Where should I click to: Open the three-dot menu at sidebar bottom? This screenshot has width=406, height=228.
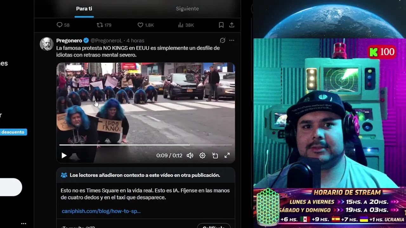tap(24, 224)
